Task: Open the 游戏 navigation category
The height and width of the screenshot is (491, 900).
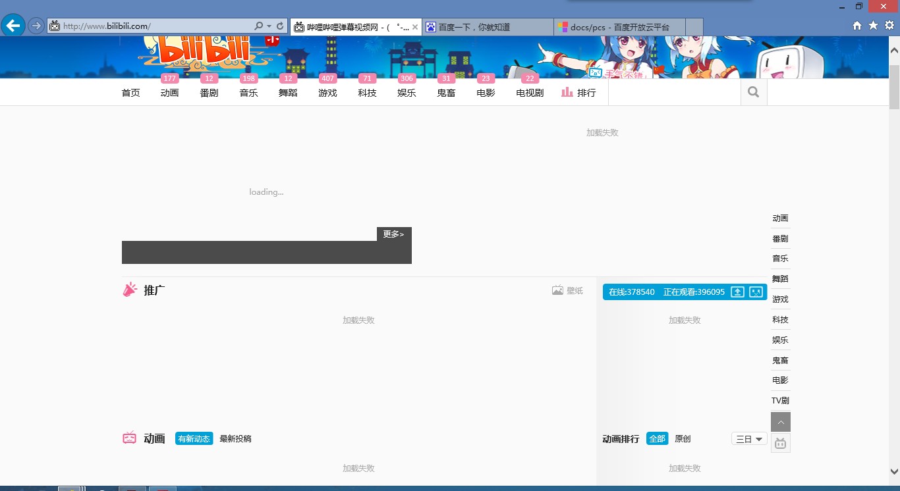Action: (327, 93)
